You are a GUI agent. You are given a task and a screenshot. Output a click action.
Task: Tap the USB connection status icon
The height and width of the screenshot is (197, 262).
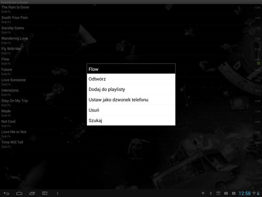tap(211, 193)
